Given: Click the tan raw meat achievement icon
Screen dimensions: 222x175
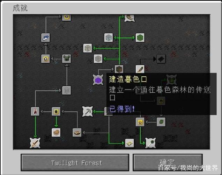Looking at the screenshot, I should coord(56,133).
